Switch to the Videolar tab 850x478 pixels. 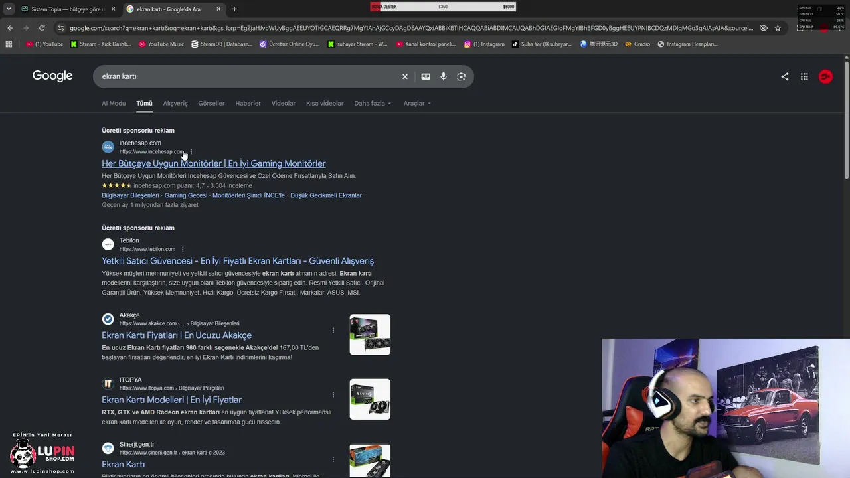tap(284, 103)
